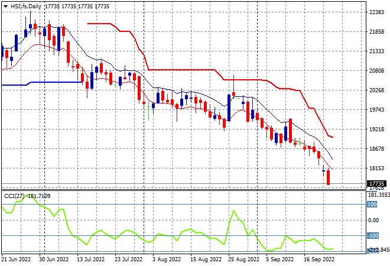390x266 pixels.
Task: Click the current price tag 17735
Action: click(x=377, y=184)
